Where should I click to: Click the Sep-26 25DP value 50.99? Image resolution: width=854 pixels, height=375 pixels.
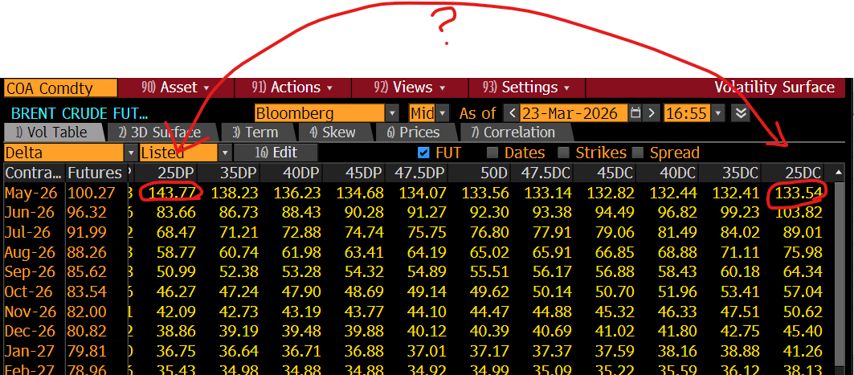pyautogui.click(x=176, y=271)
